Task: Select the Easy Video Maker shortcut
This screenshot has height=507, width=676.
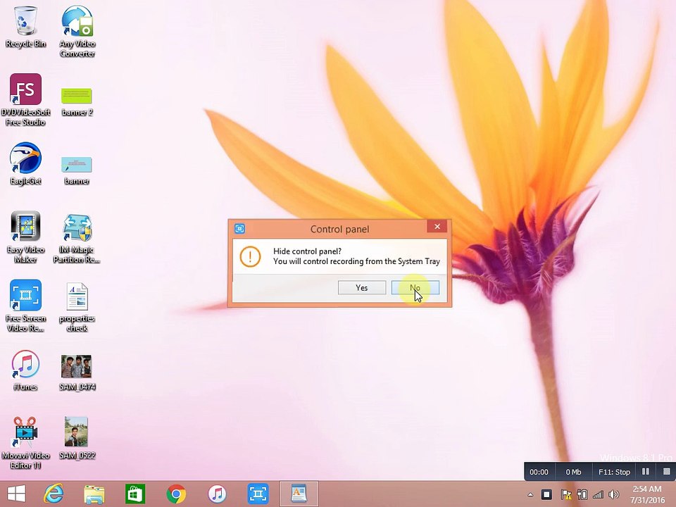Action: 25,237
